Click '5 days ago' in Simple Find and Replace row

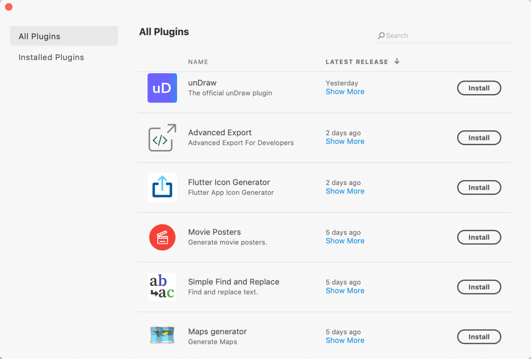pos(343,282)
